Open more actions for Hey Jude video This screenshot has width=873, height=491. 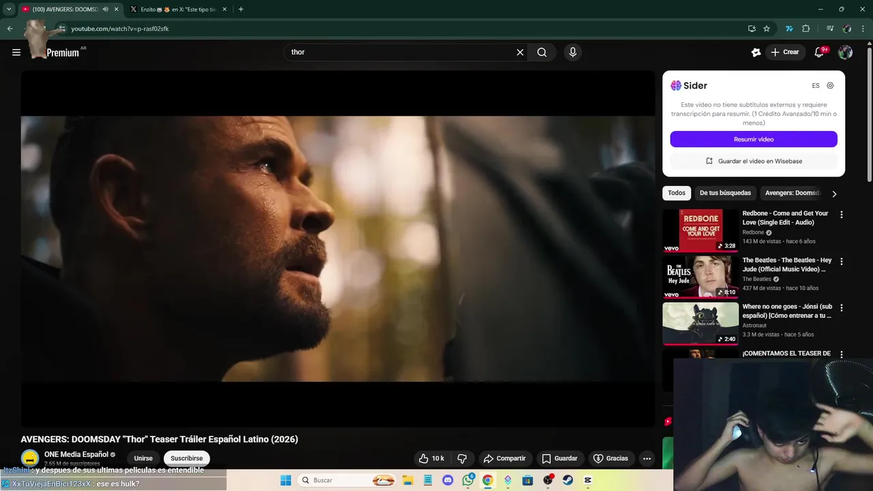(841, 261)
